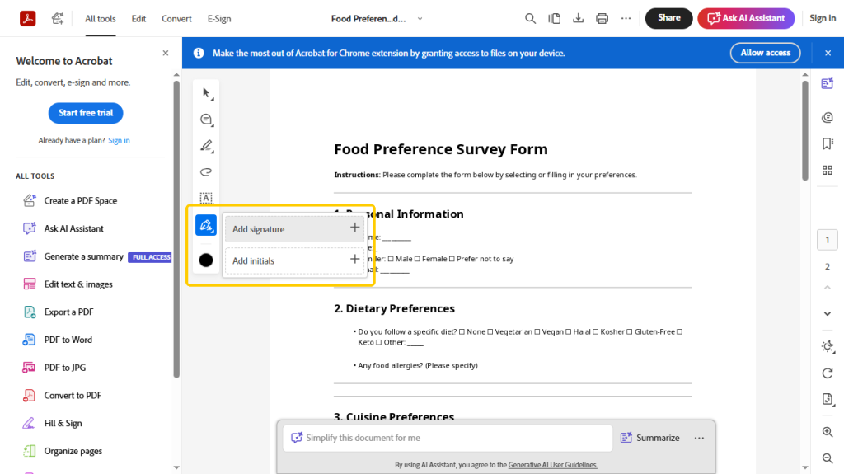Open the page thumbnails grid icon
The width and height of the screenshot is (844, 474).
(x=828, y=170)
